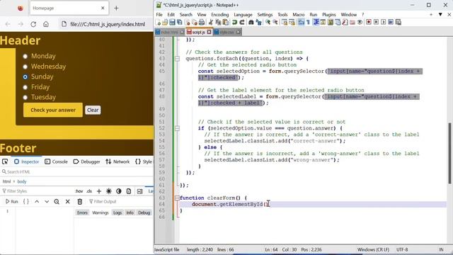Click the Check your answer button

[x=53, y=110]
